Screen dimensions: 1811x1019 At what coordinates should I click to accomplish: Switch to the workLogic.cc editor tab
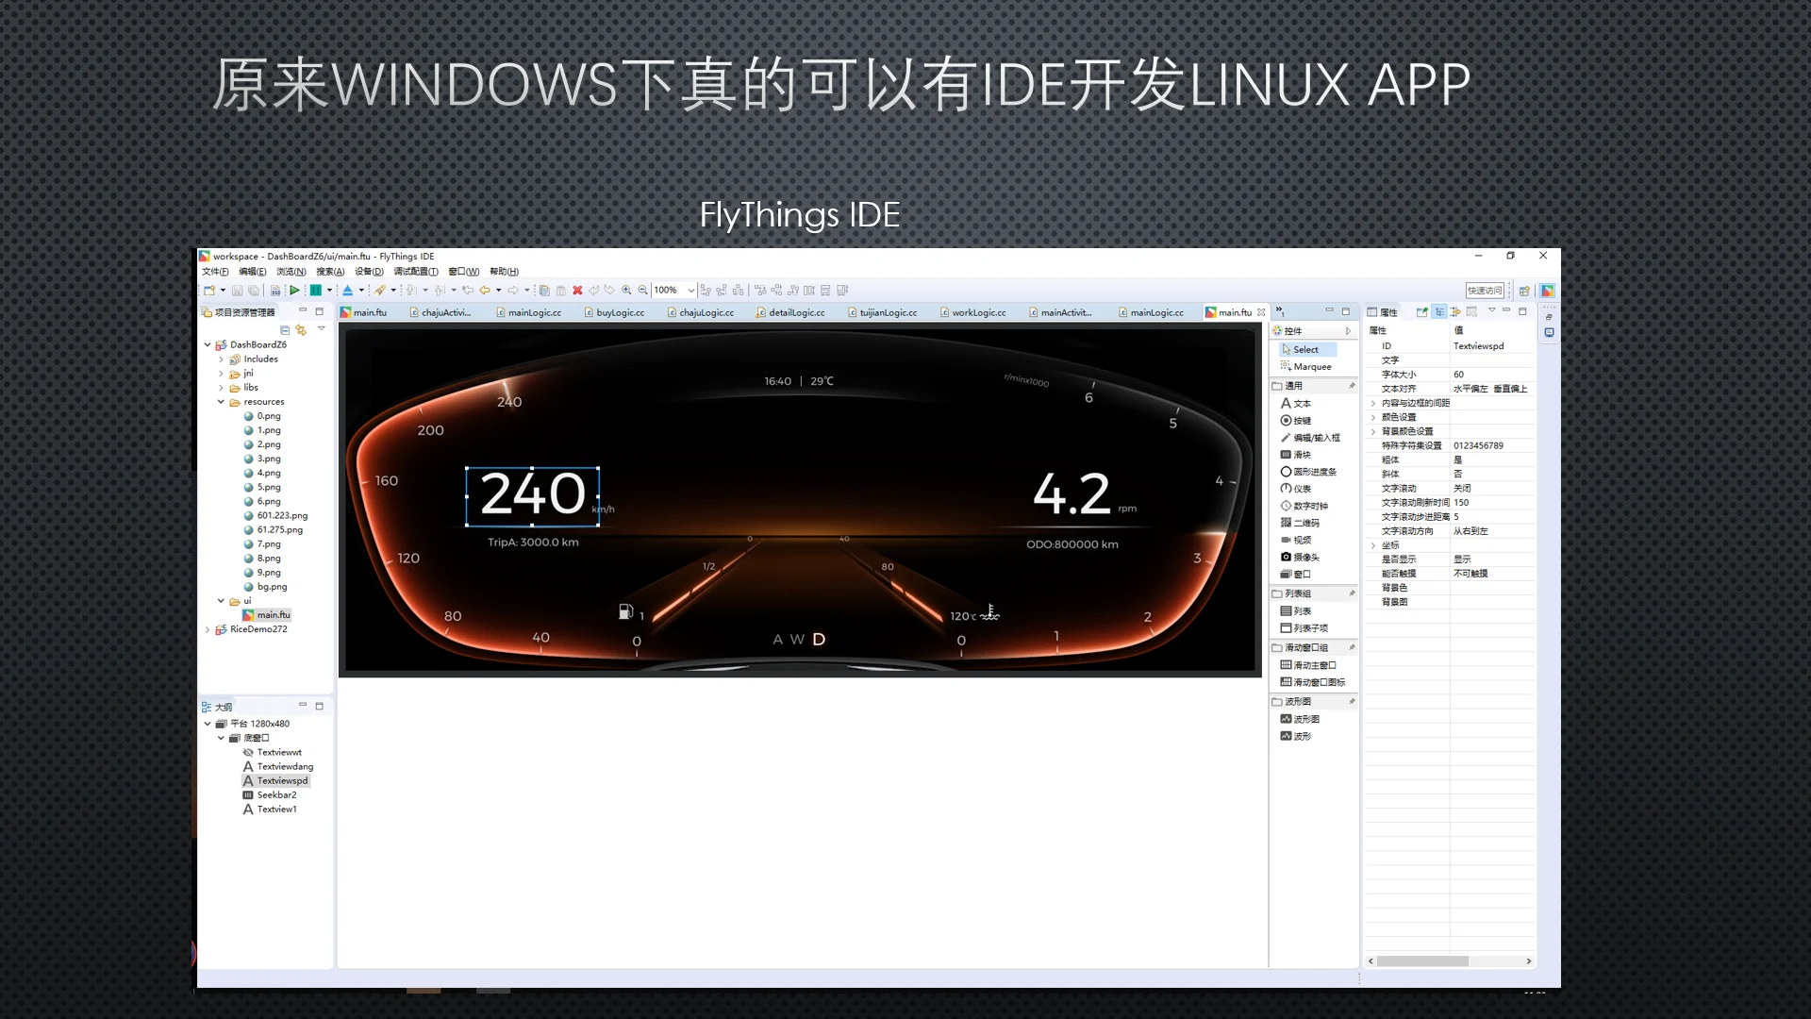972,312
